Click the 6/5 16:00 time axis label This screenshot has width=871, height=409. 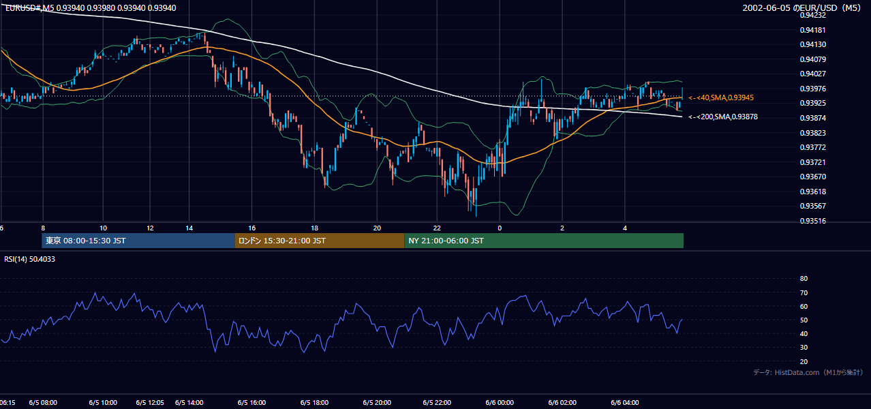pyautogui.click(x=251, y=402)
